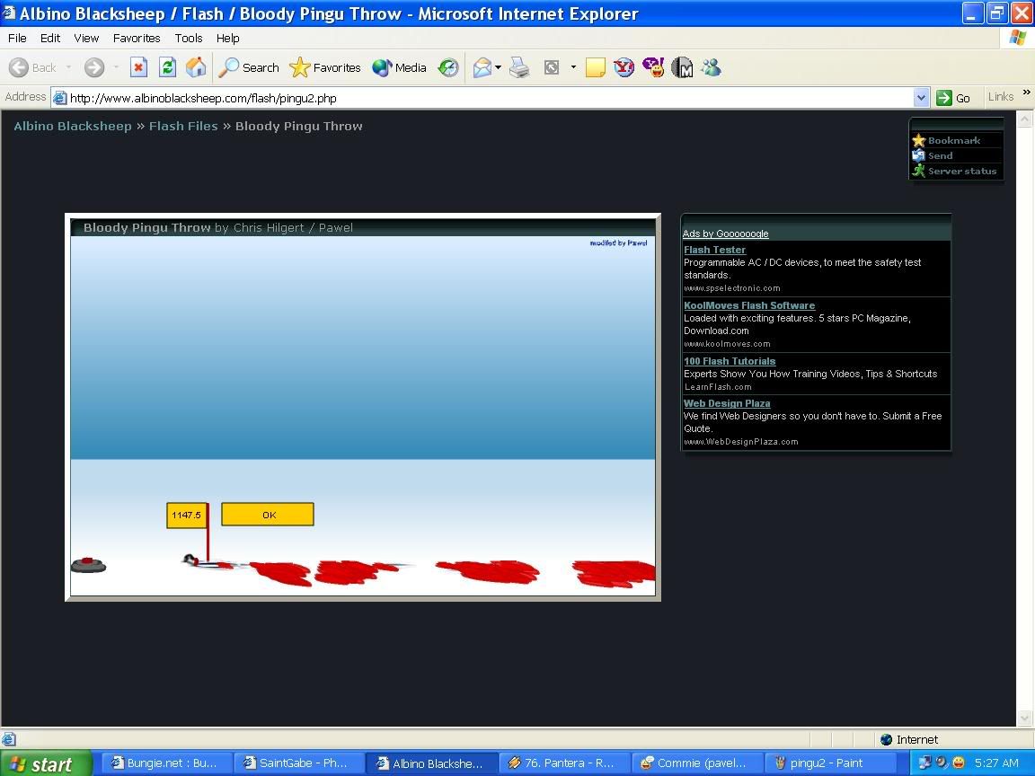Open the Windows start menu
This screenshot has height=776, width=1035.
(45, 763)
